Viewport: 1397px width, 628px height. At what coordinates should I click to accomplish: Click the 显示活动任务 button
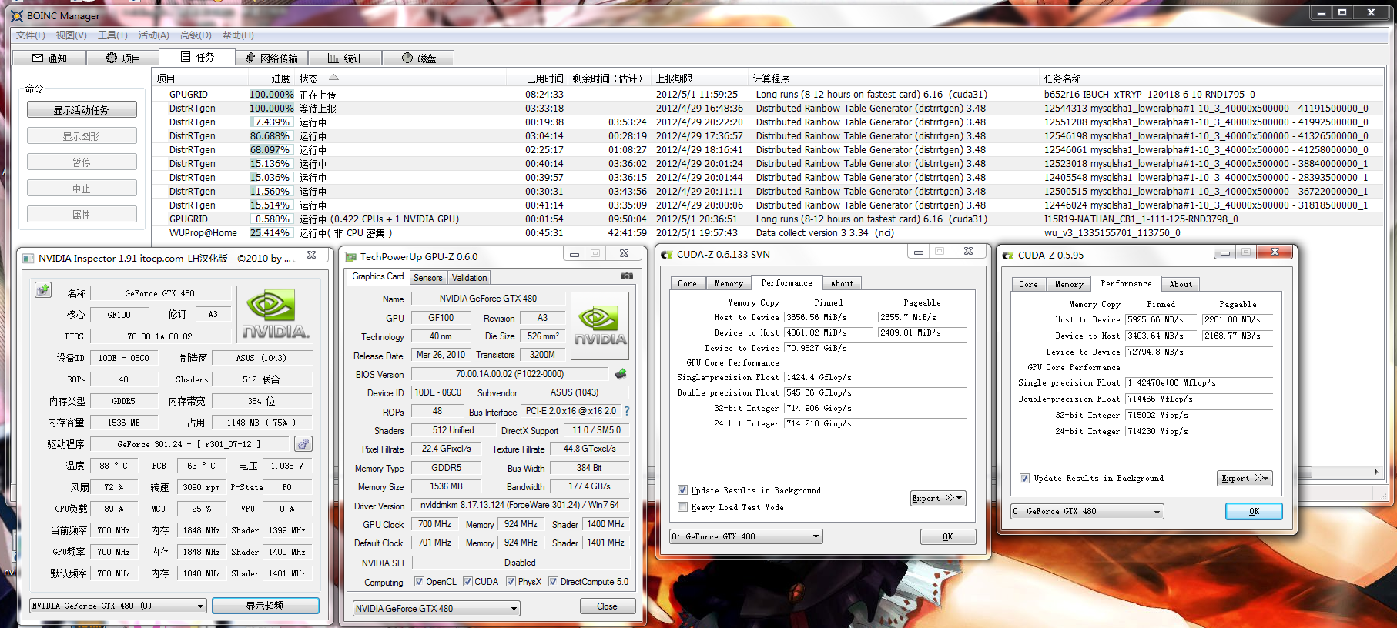(x=82, y=110)
